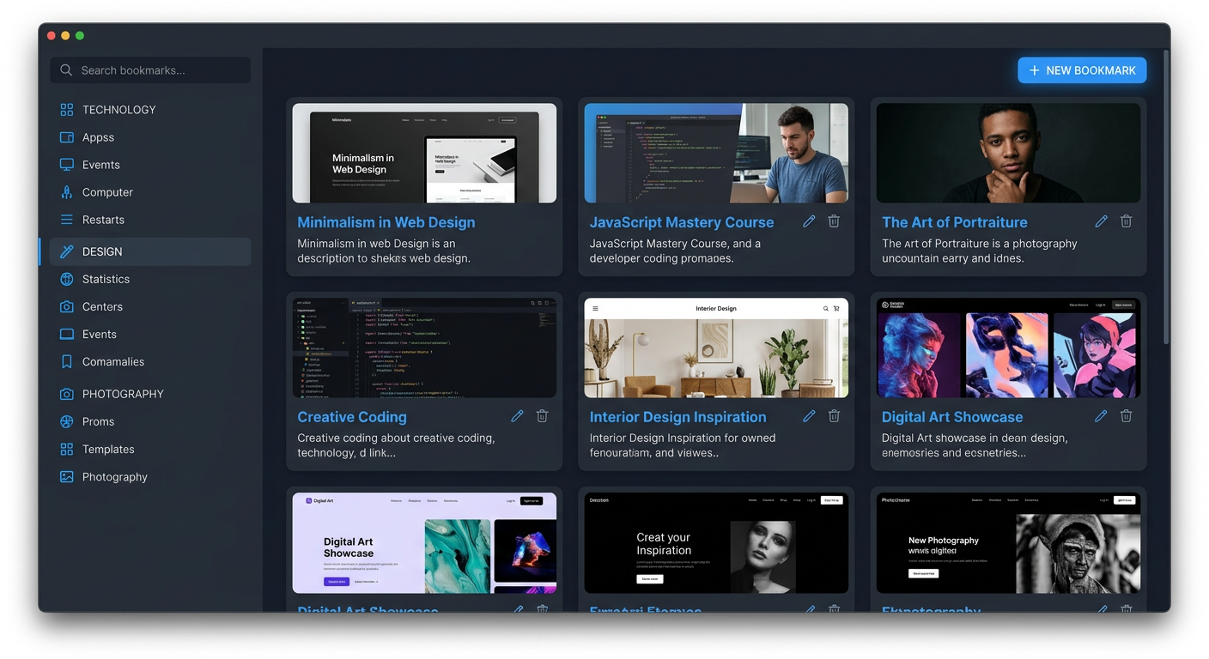Delete Digital Art Showcase bookmark with three-portrait thumbnail
1209x659 pixels.
pyautogui.click(x=1126, y=416)
